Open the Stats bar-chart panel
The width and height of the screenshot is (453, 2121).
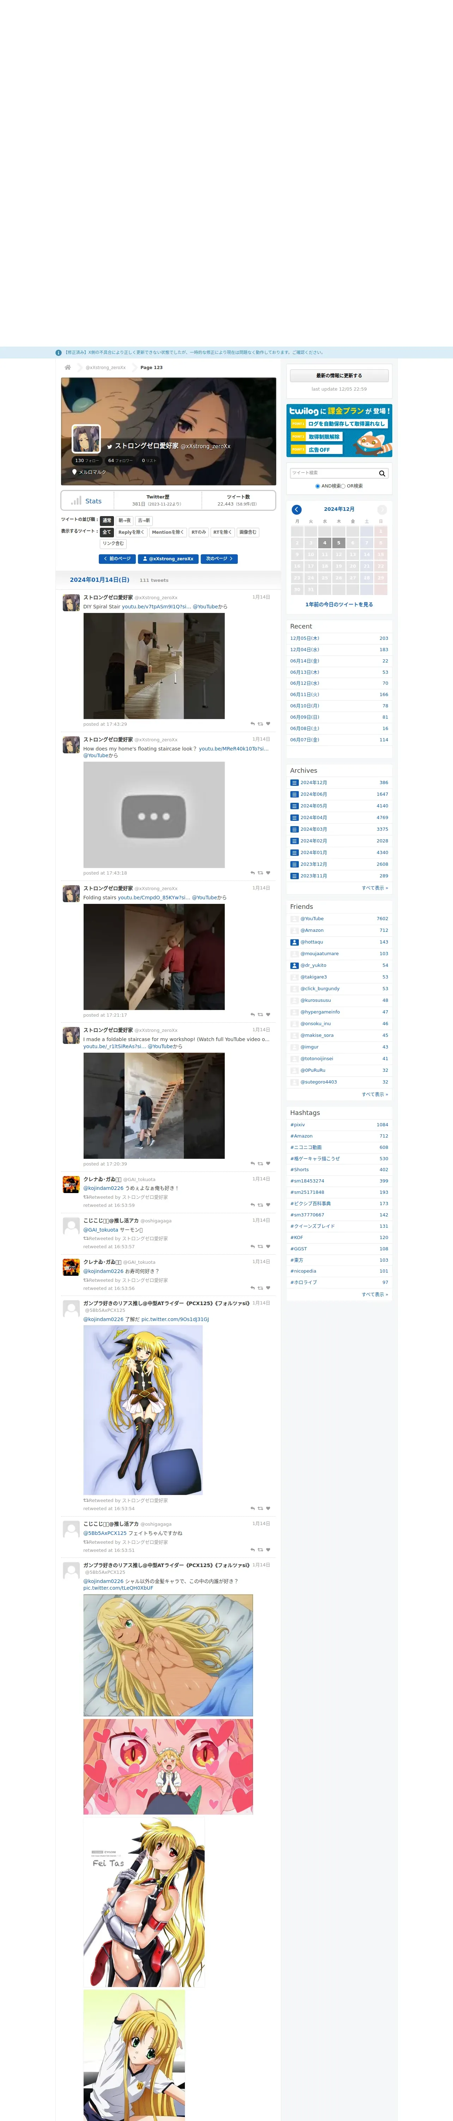[x=86, y=501]
